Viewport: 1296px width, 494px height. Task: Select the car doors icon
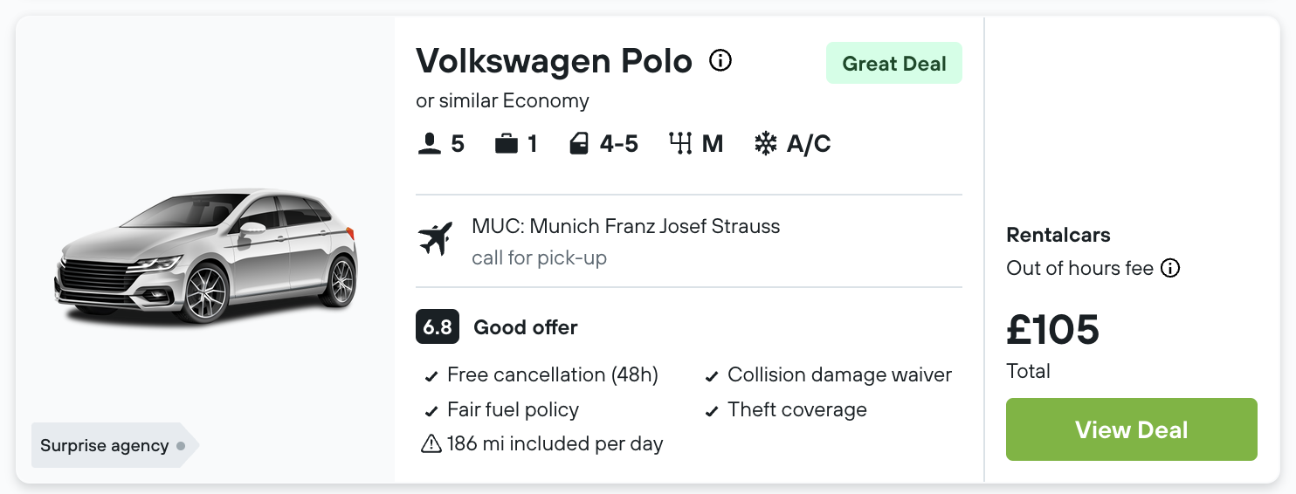[x=579, y=143]
